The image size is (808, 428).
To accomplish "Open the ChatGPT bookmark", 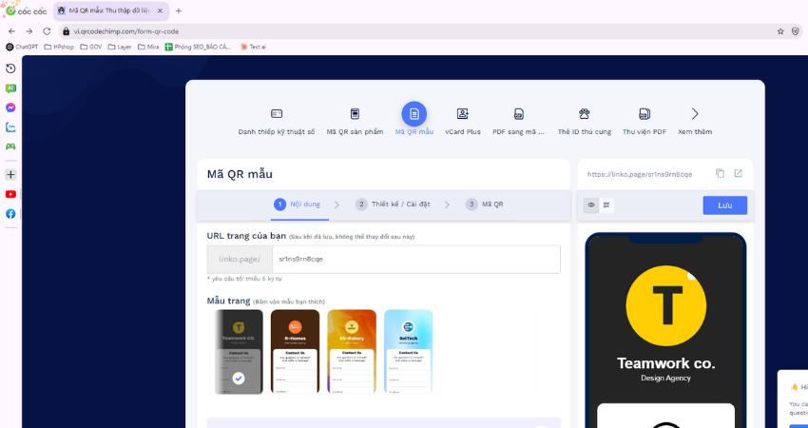I will pyautogui.click(x=22, y=47).
